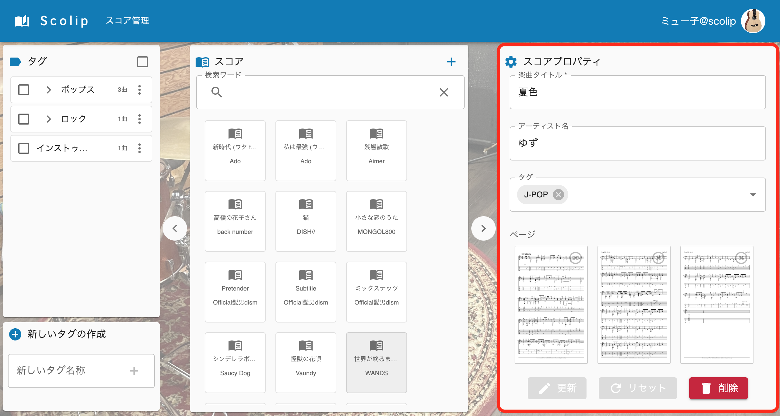Remove the third page thumbnail via its X
The width and height of the screenshot is (780, 416).
[741, 258]
